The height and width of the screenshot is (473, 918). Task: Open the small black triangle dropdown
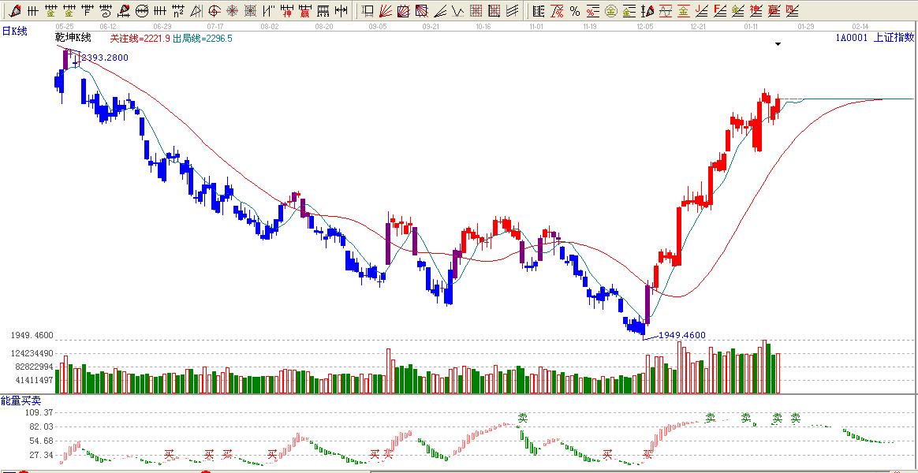pyautogui.click(x=778, y=44)
